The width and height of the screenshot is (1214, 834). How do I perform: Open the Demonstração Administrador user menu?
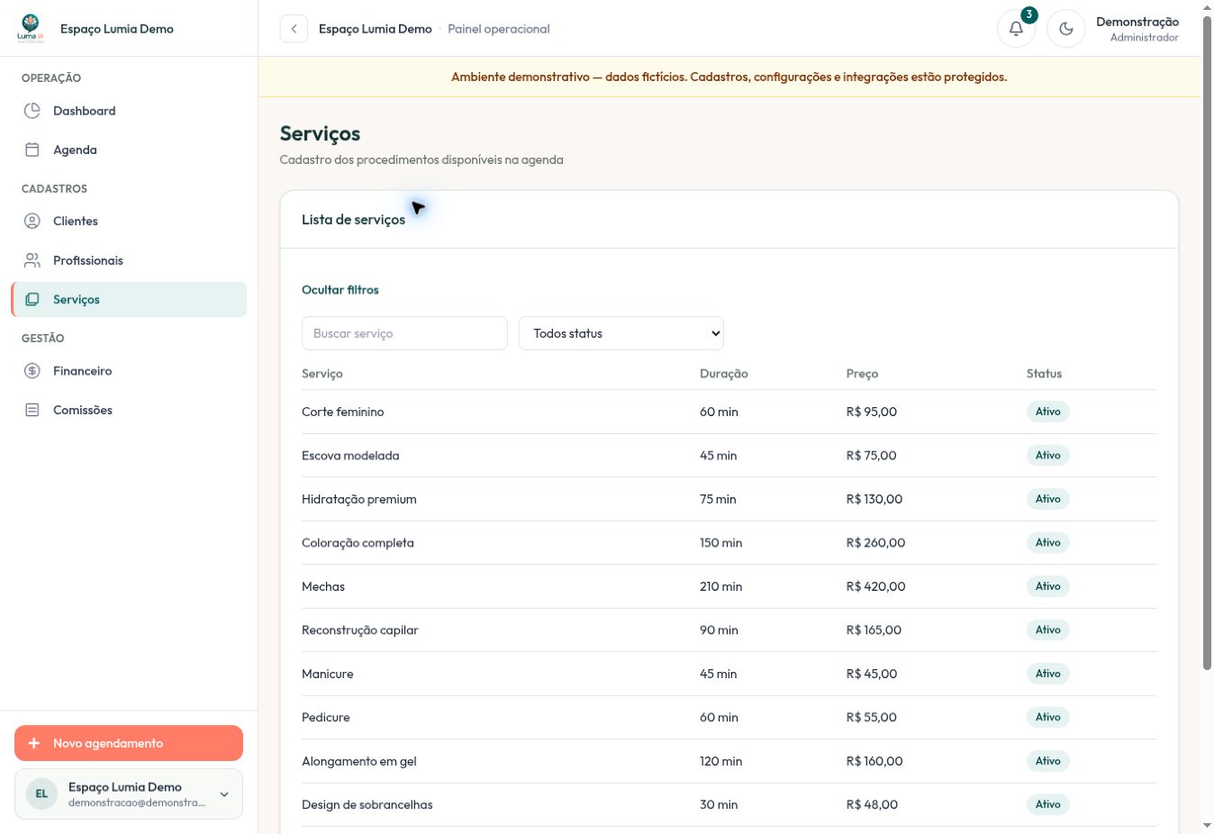[1137, 29]
